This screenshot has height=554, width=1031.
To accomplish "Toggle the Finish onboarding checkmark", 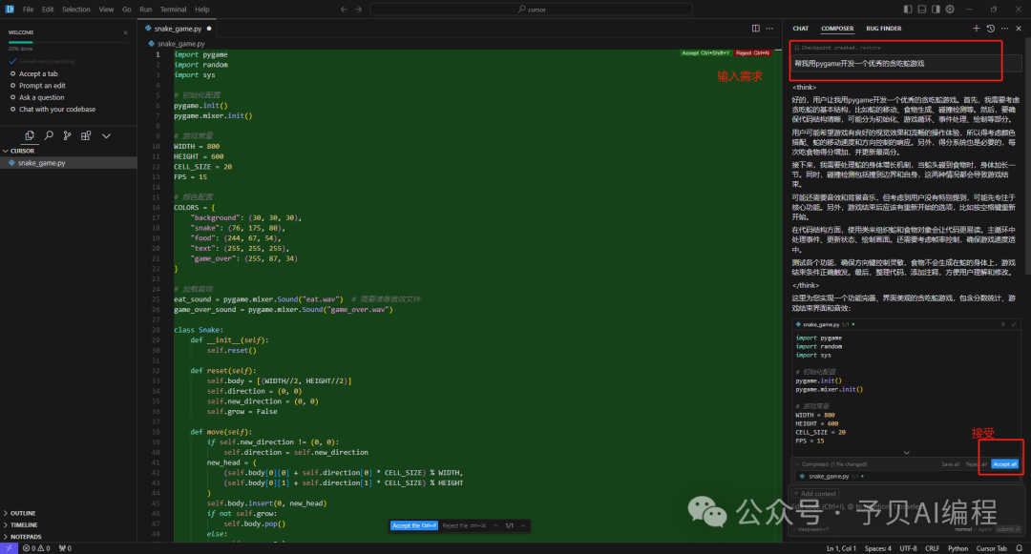I will coord(12,61).
